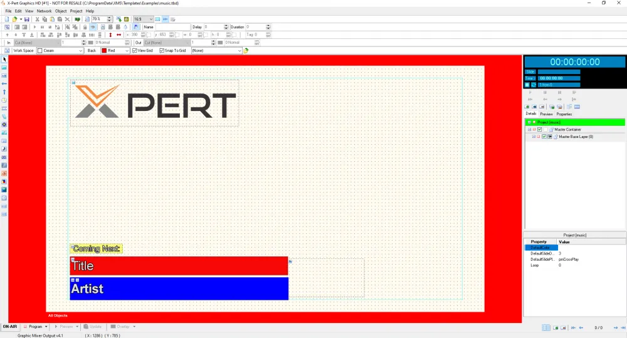The image size is (627, 338).
Task: Click the Delete X icon in toolbar
Action: [x=67, y=19]
